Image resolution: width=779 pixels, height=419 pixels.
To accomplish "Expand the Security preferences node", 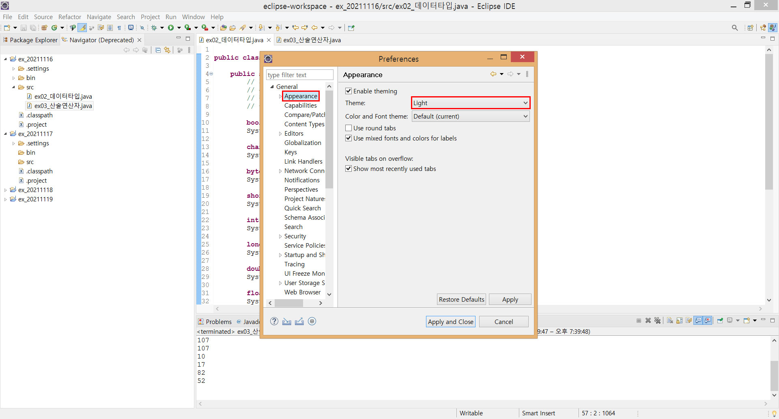I will pos(280,236).
